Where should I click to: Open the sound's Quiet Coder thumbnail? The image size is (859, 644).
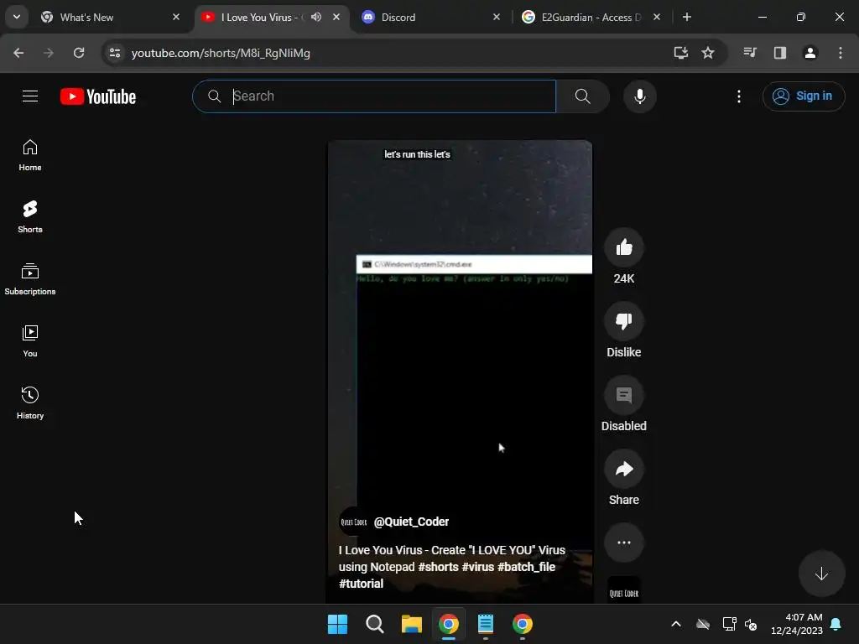(624, 589)
